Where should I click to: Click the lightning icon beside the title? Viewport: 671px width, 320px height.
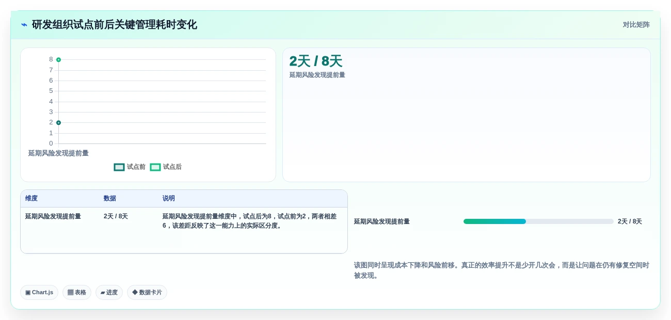(x=24, y=25)
